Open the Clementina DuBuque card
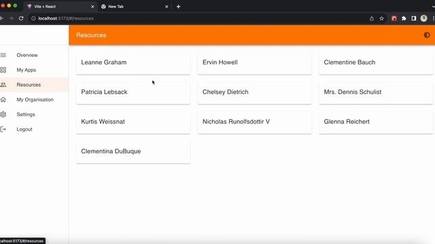 [133, 151]
